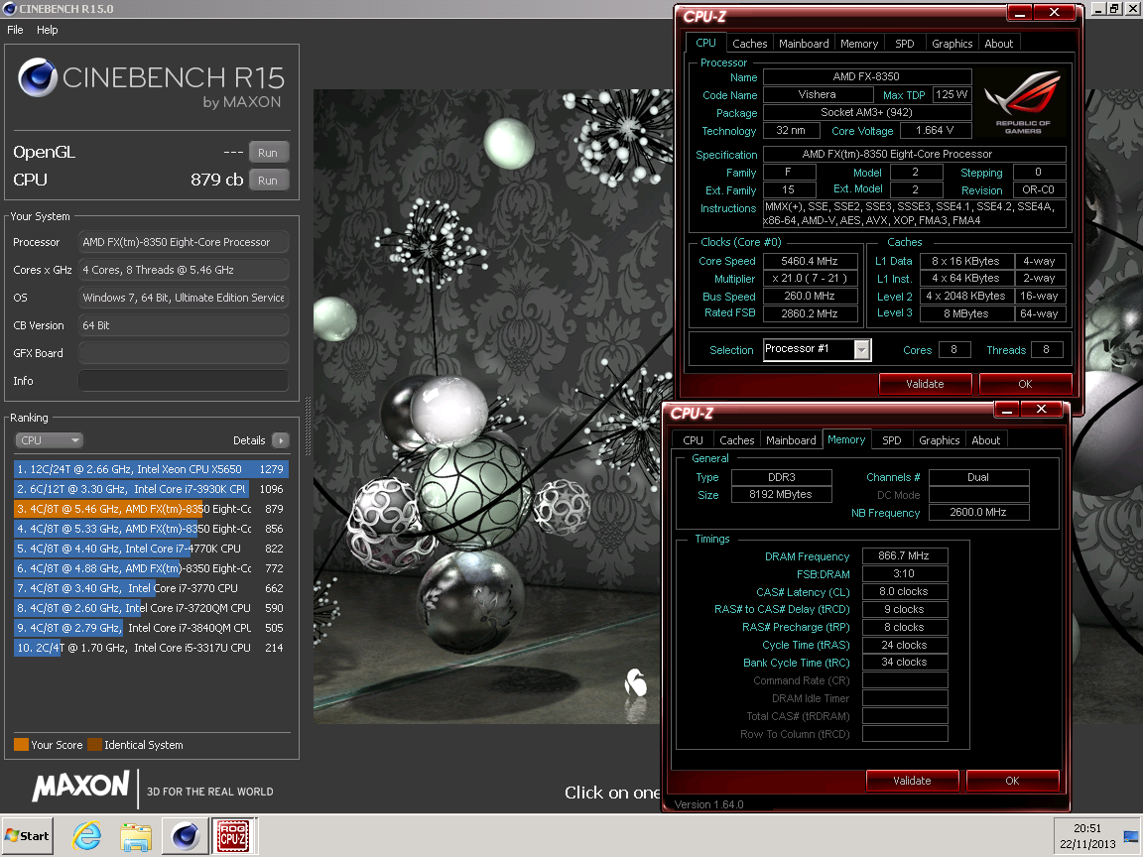
Task: Switch to Cinebench taskbar icon
Action: pos(186,836)
